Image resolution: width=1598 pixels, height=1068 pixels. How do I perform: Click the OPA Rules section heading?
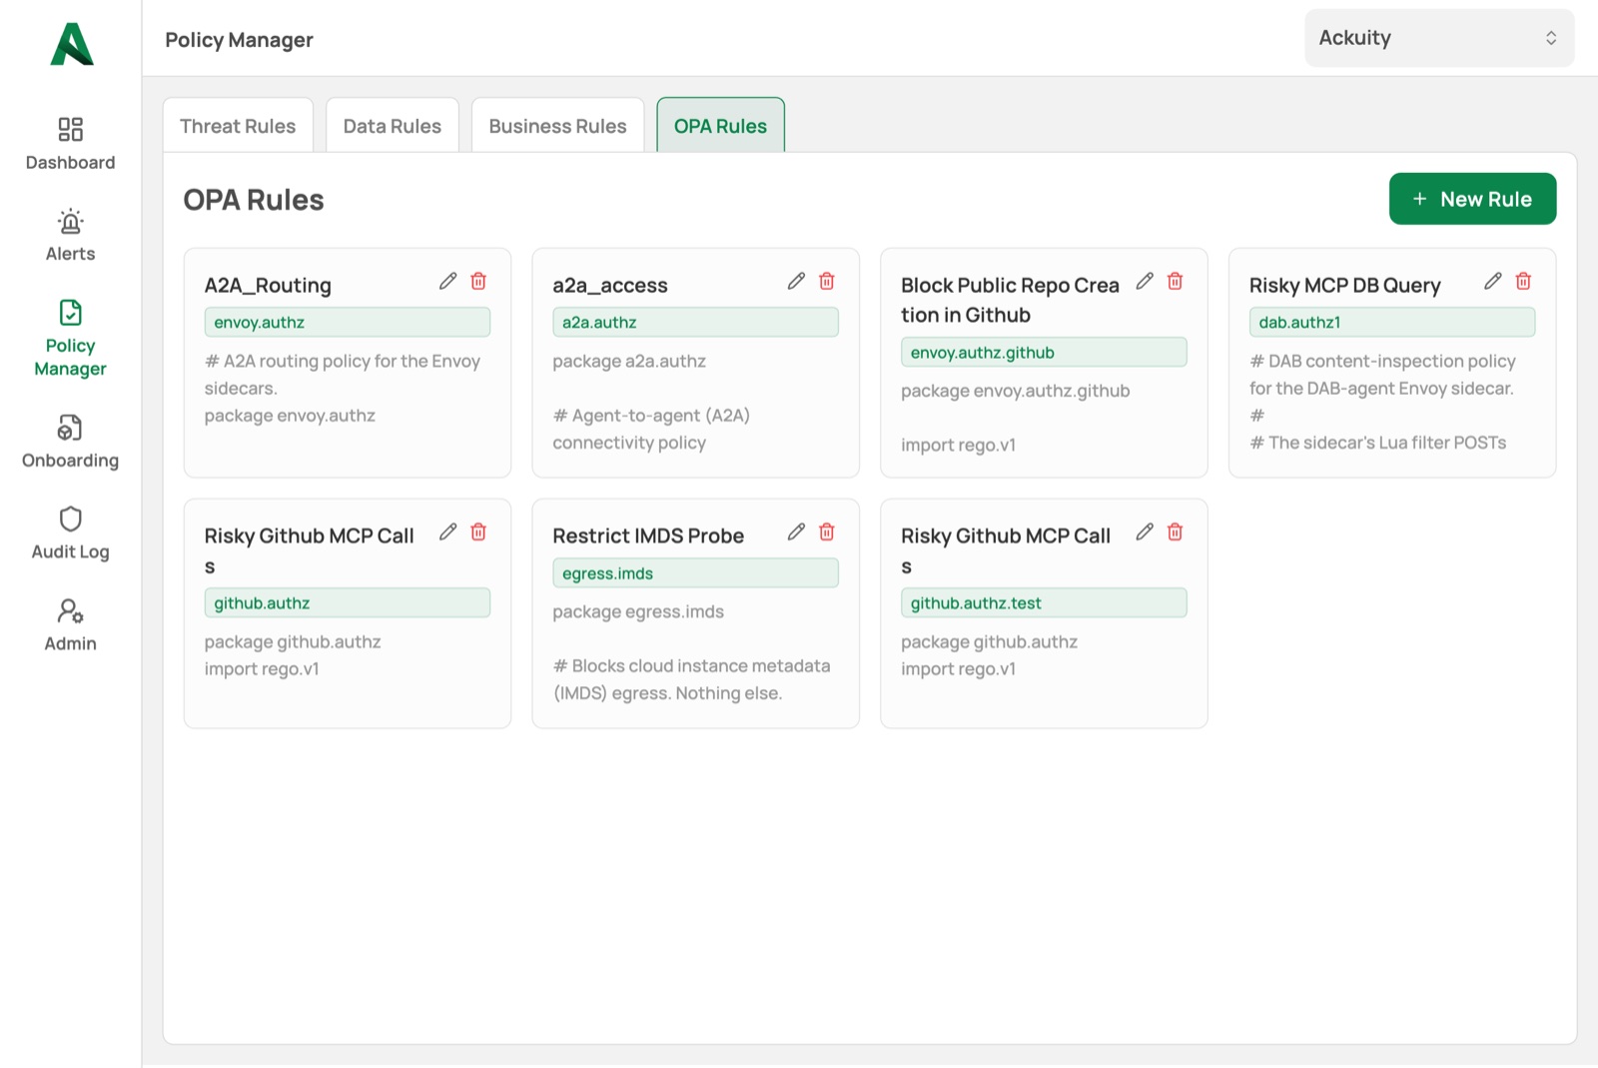pos(254,200)
